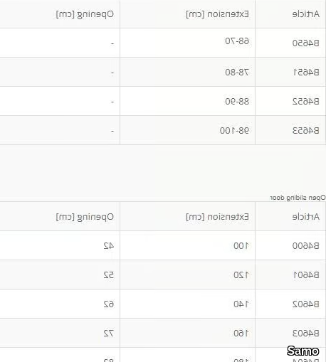Click the 98-100 extension value

(x=234, y=131)
